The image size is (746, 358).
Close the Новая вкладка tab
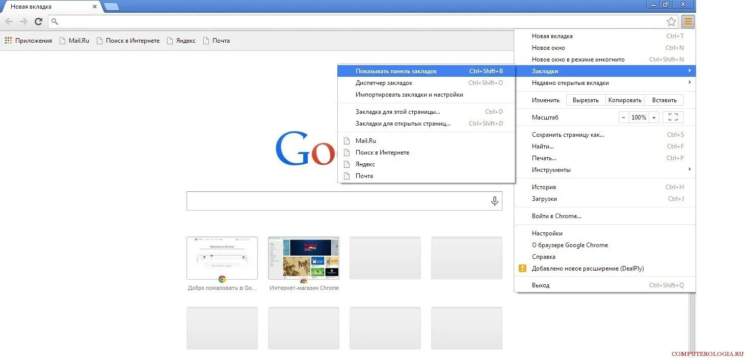pos(95,7)
